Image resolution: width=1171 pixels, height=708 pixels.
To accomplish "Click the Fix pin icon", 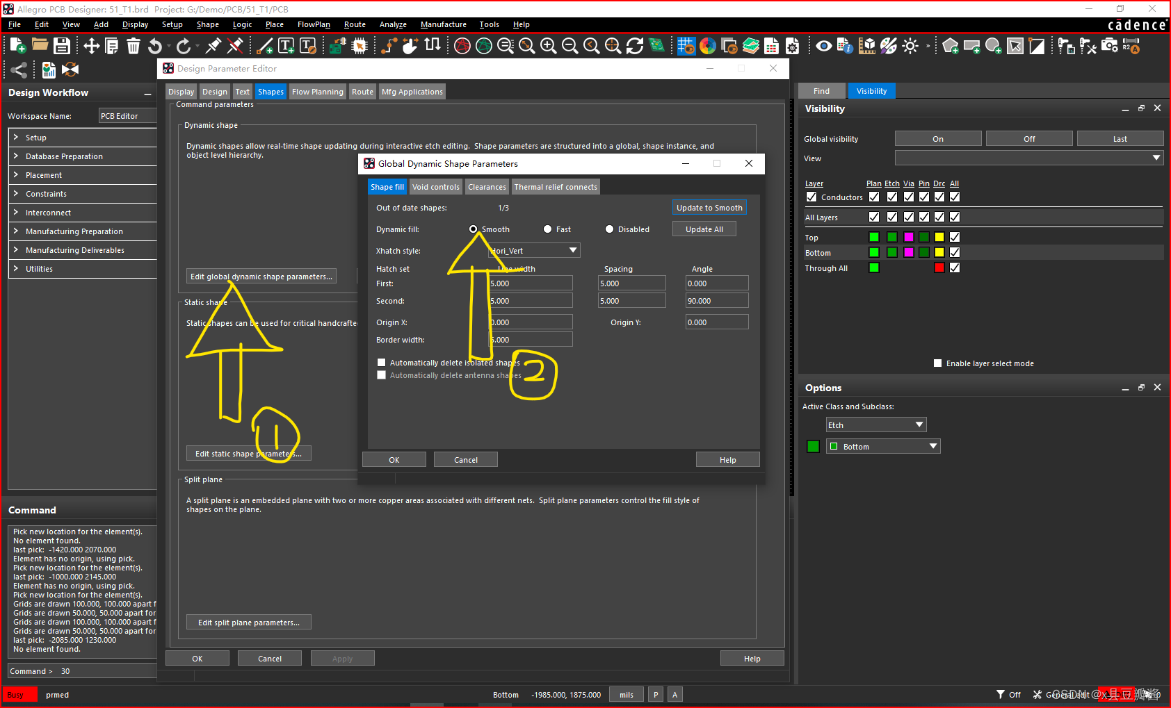I will [x=213, y=46].
